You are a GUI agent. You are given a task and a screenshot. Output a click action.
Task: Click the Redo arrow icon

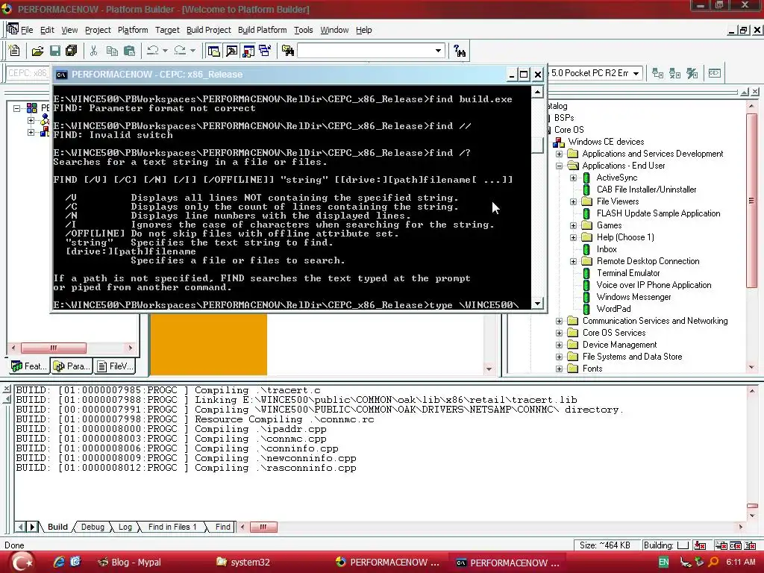(181, 51)
